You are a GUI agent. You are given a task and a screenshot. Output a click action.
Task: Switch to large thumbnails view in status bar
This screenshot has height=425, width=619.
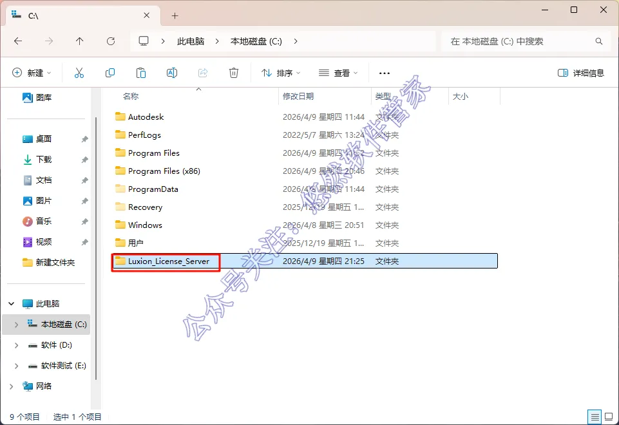609,417
